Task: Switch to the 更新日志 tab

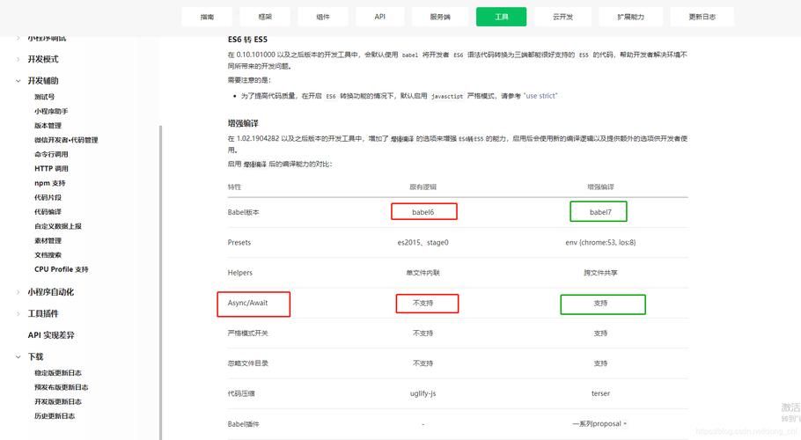Action: (x=702, y=17)
